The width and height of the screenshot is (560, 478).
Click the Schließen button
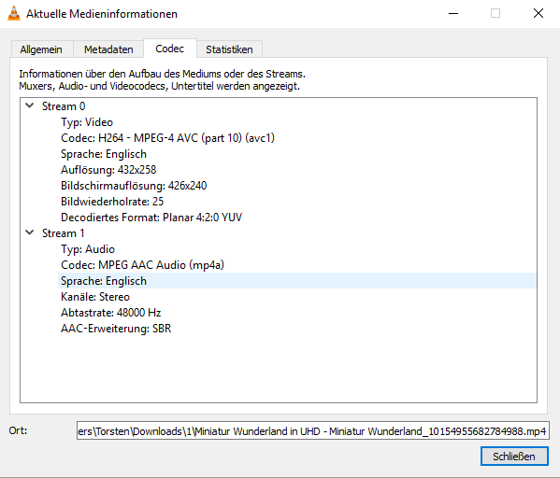[x=514, y=457]
